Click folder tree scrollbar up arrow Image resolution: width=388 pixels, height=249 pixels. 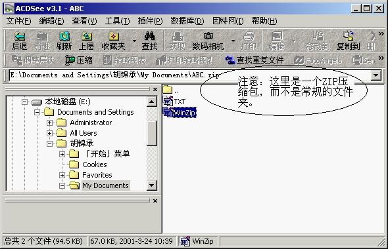pyautogui.click(x=152, y=102)
